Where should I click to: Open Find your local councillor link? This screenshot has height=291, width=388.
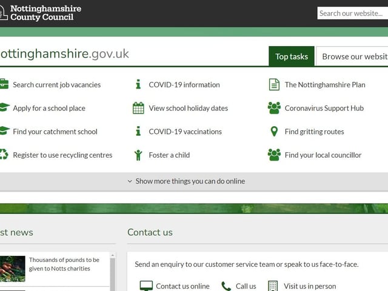coord(323,155)
